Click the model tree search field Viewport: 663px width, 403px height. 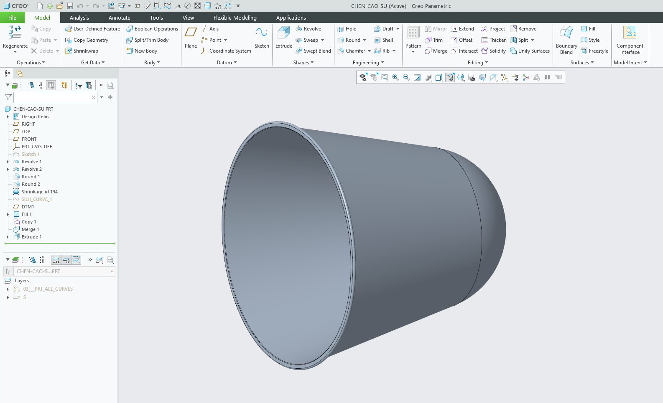click(x=52, y=97)
